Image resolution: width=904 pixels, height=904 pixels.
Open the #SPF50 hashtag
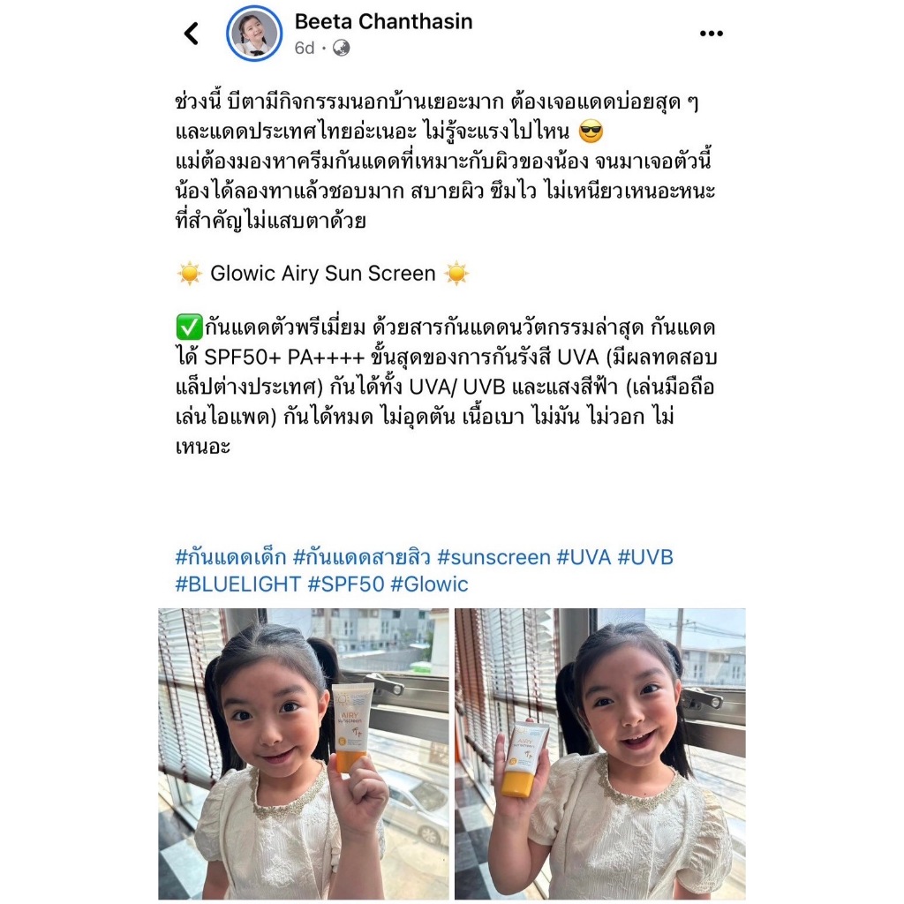click(346, 584)
